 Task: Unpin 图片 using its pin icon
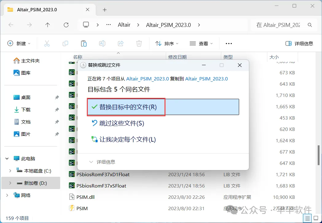[x=57, y=134]
